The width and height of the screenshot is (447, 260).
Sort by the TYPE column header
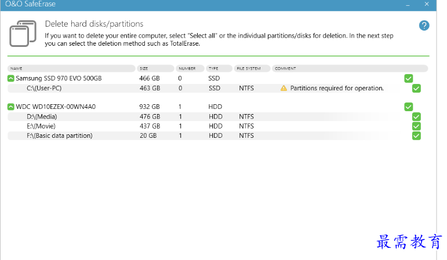[x=219, y=68]
